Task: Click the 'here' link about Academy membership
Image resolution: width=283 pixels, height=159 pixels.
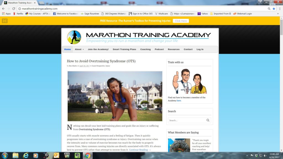Action: pos(179,100)
